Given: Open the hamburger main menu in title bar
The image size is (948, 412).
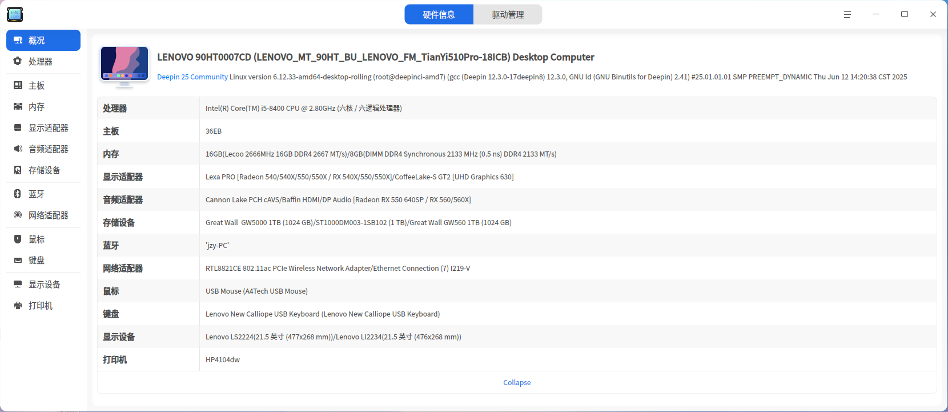Looking at the screenshot, I should 847,14.
